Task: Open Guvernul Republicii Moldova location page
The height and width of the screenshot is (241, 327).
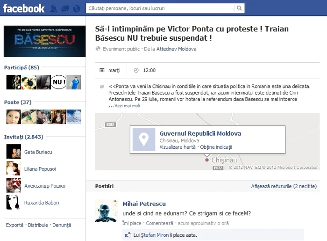Action: 200,133
